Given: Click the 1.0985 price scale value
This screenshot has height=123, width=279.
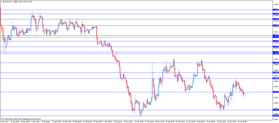Looking at the screenshot, I should tap(276, 65).
